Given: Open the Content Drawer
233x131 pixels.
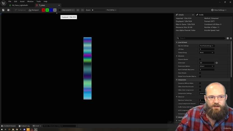Looking at the screenshot, I should click(x=9, y=126).
